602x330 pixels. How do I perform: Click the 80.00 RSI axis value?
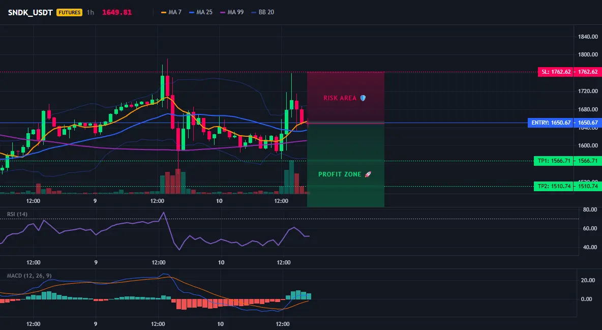pos(590,210)
